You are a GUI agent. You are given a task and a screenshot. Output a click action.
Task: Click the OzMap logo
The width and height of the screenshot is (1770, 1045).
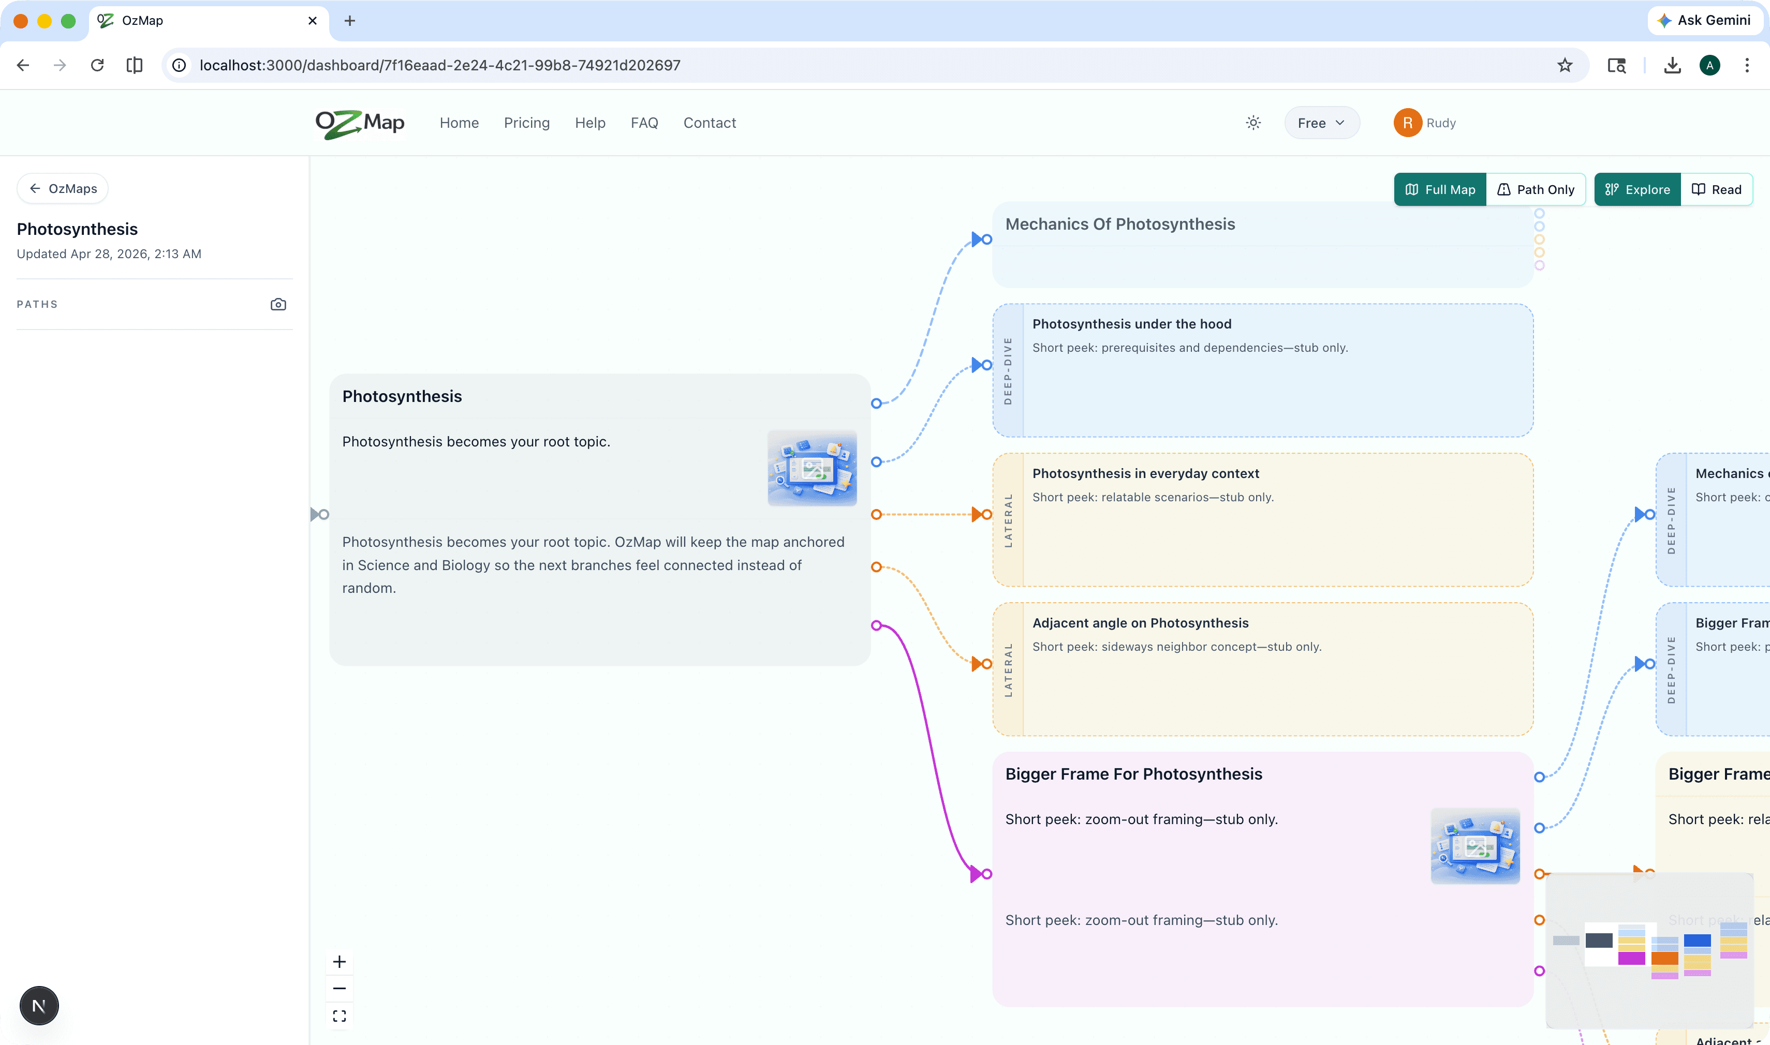tap(359, 123)
